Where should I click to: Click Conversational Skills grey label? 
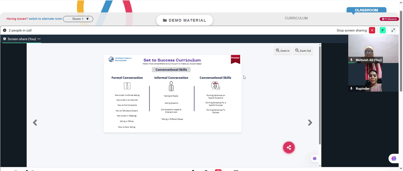click(x=171, y=70)
